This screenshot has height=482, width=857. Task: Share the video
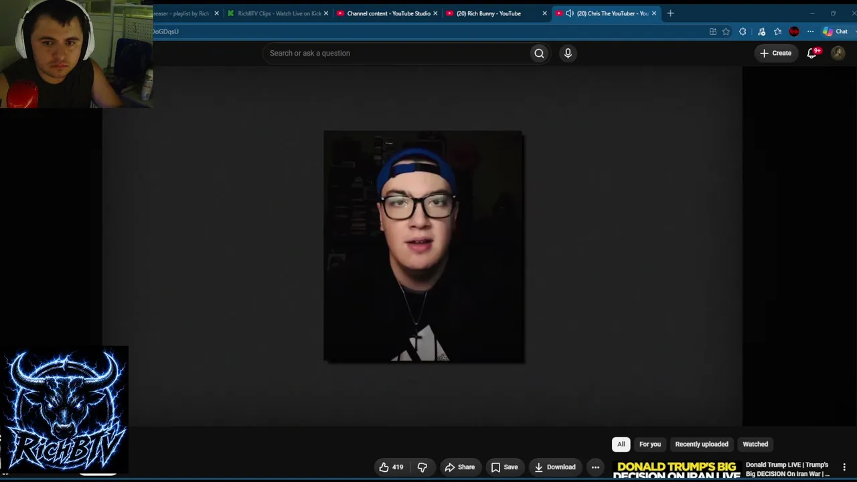point(459,467)
